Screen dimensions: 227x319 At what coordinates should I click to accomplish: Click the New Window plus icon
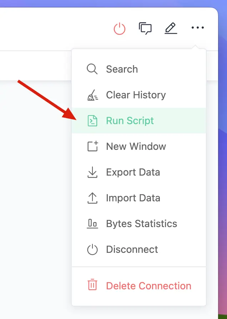(92, 146)
